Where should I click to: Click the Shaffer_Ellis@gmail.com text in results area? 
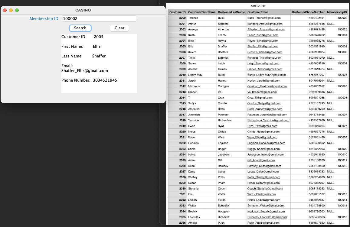85,71
